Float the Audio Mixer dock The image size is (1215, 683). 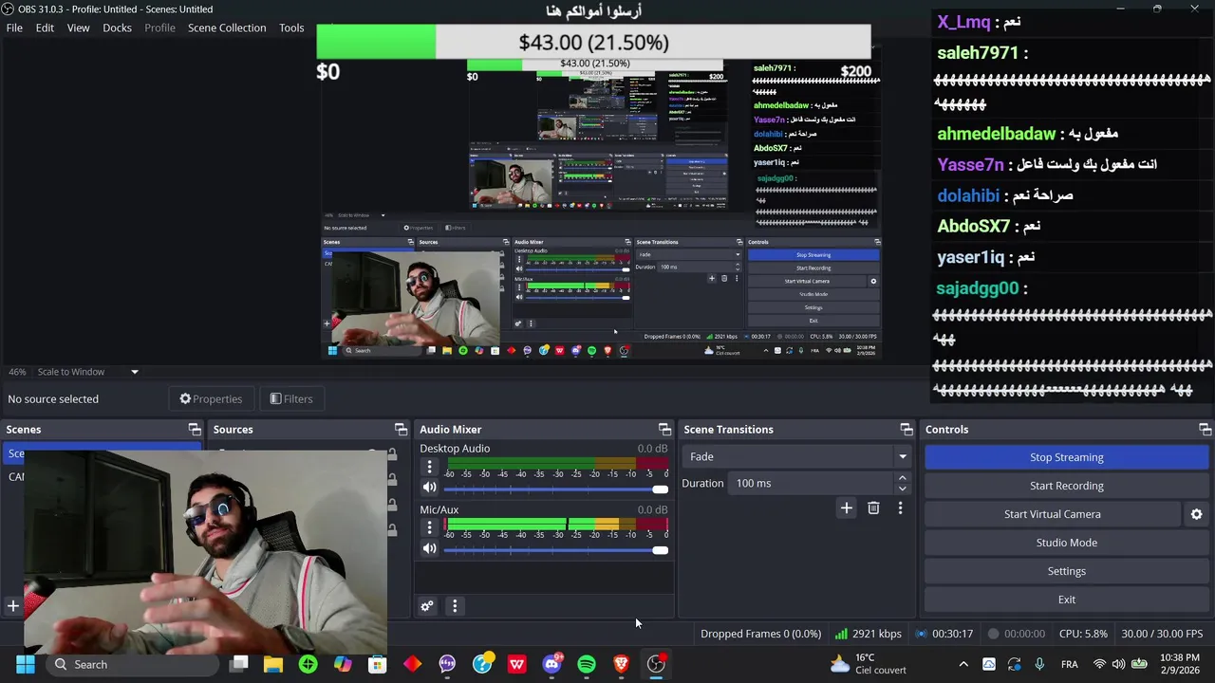point(664,430)
